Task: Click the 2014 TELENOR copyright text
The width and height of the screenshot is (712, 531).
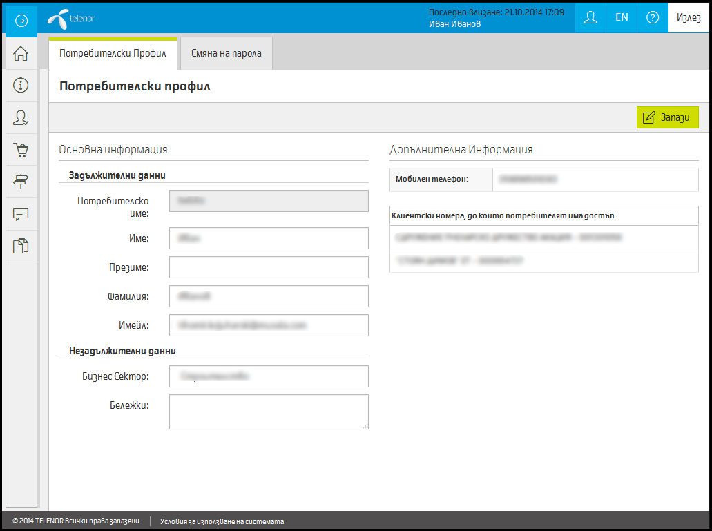Action: click(76, 521)
